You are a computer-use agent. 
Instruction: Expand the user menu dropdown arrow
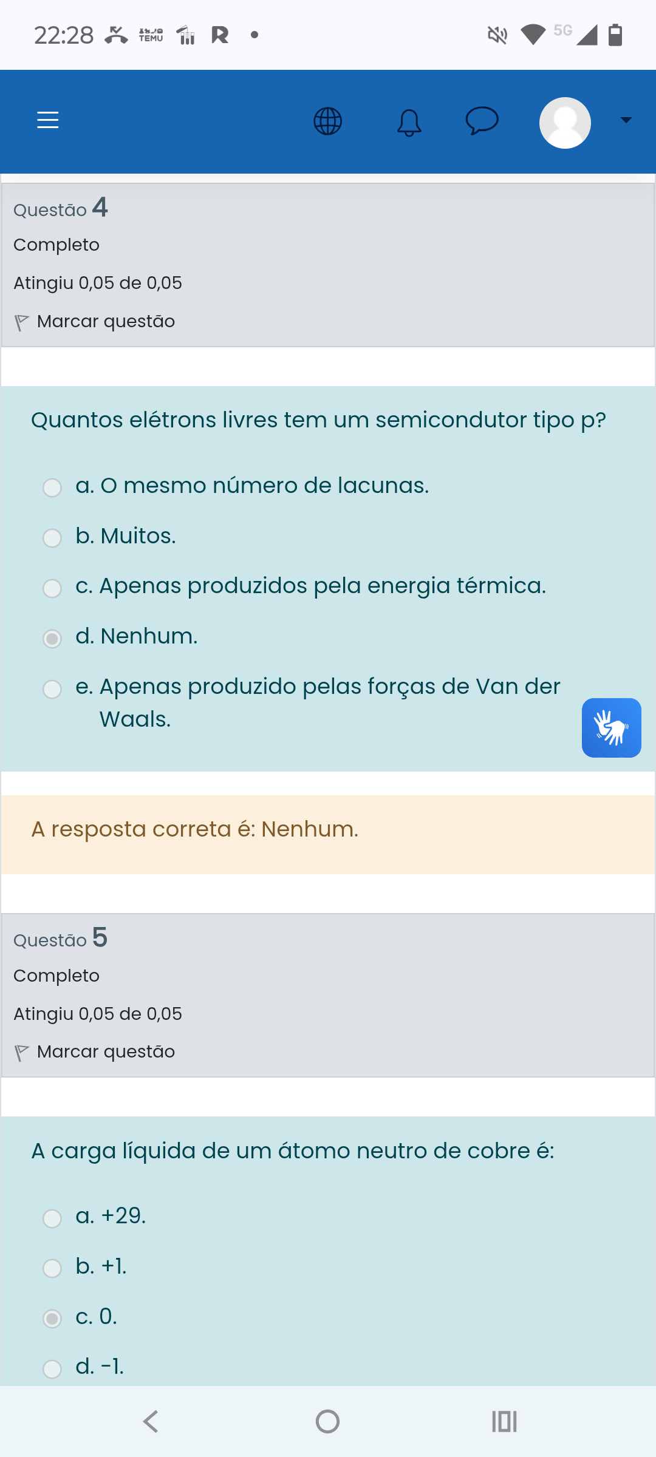coord(626,120)
